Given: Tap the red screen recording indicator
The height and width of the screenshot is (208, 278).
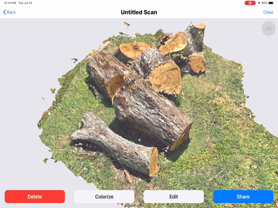Looking at the screenshot, I should (x=250, y=3).
